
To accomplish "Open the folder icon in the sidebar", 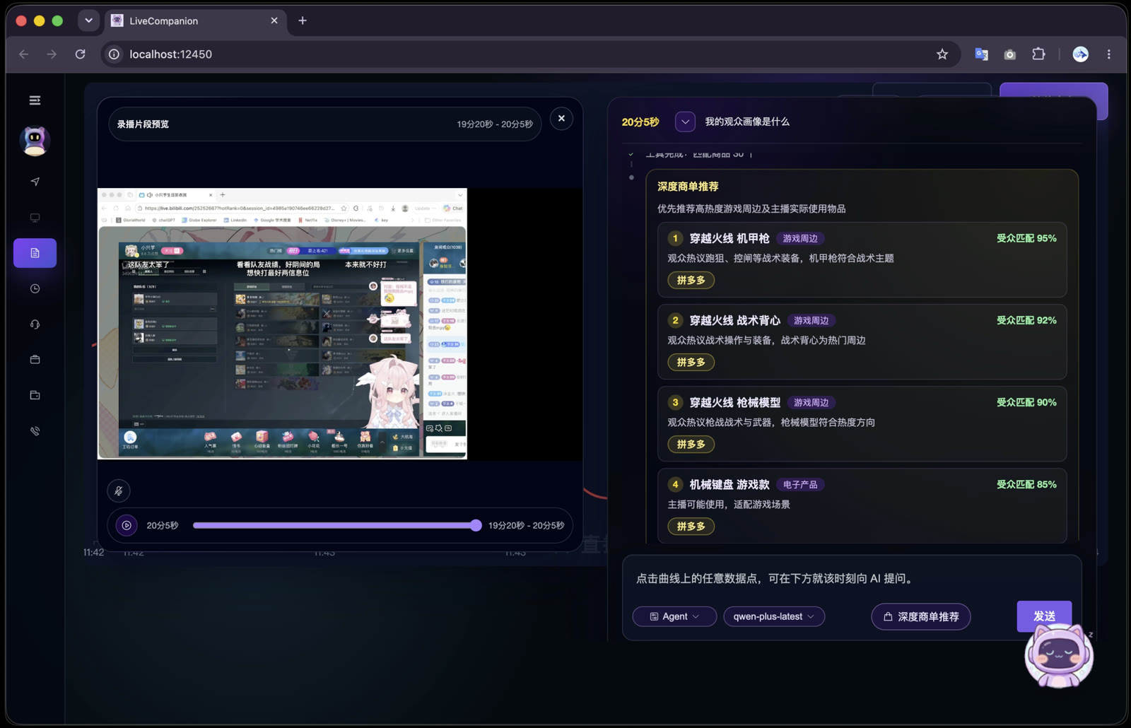I will click(35, 395).
